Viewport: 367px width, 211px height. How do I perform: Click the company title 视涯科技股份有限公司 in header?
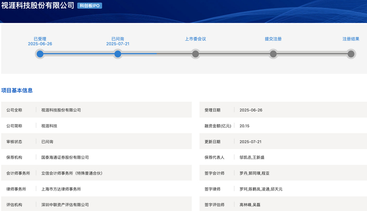point(38,5)
